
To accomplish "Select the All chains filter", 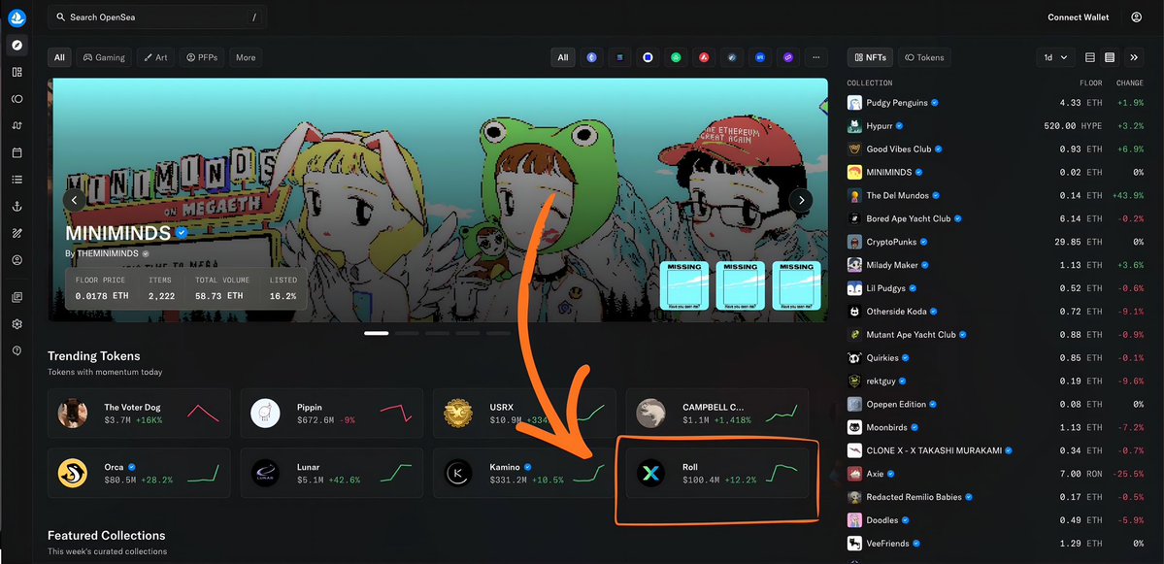I will 563,57.
